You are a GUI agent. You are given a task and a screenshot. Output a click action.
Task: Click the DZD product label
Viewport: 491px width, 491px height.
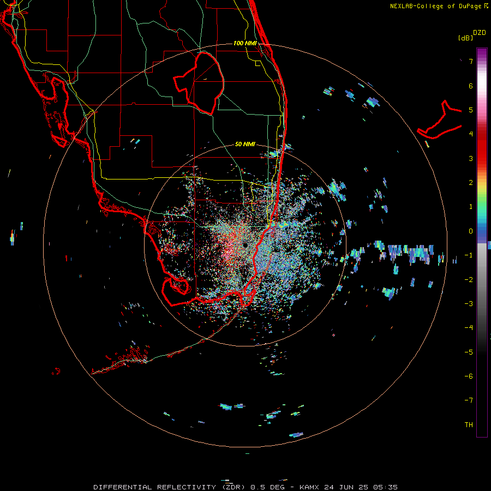480,33
